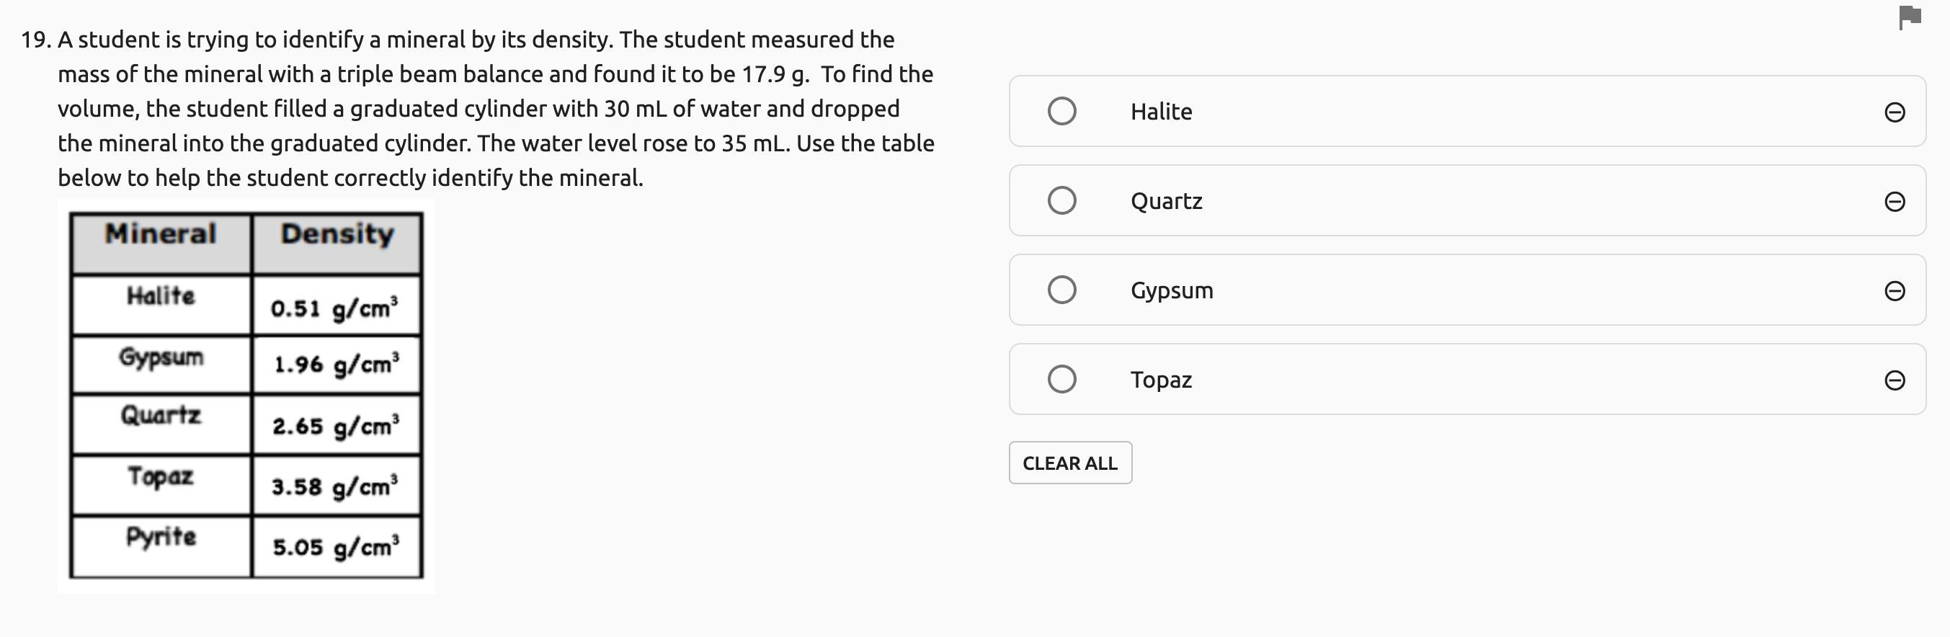Pick the Gypsum radio button

(1061, 290)
